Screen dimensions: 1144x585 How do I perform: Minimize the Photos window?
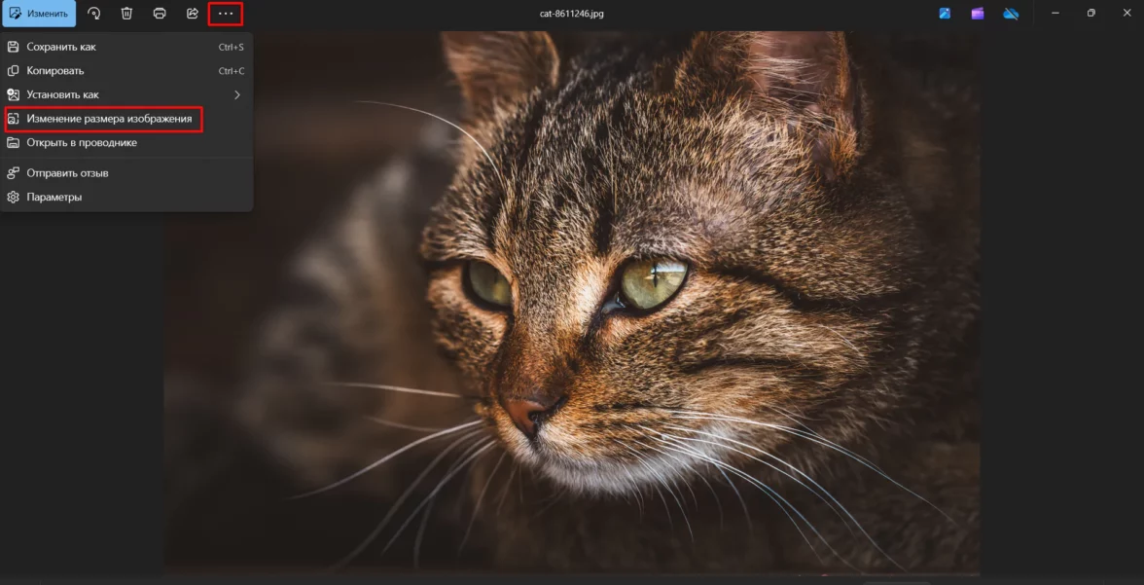pos(1056,14)
